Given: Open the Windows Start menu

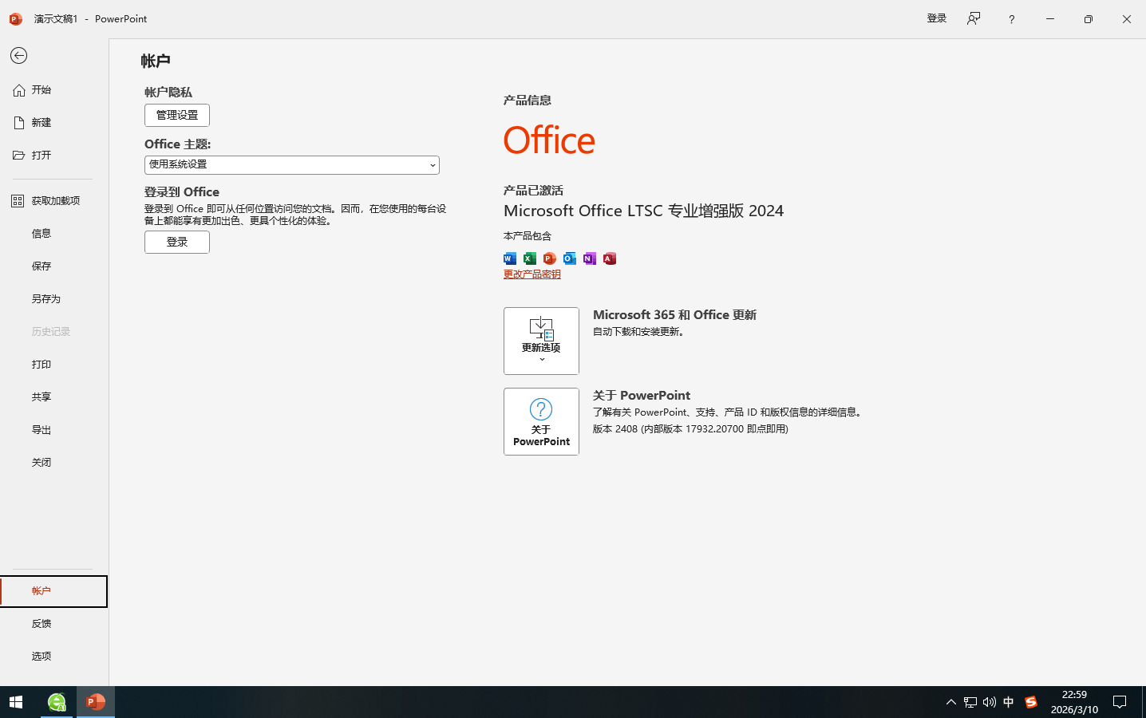Looking at the screenshot, I should 16,702.
